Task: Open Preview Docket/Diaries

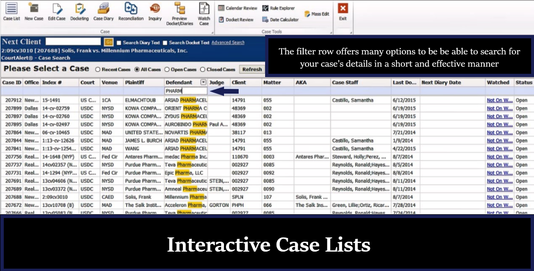Action: [180, 14]
